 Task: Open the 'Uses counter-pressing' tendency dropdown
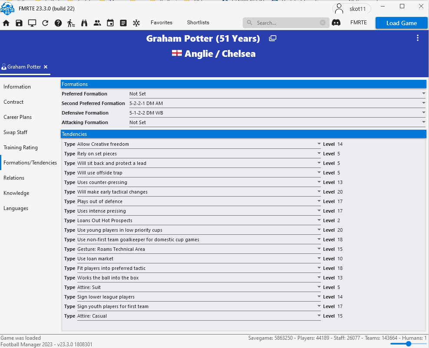(x=319, y=182)
